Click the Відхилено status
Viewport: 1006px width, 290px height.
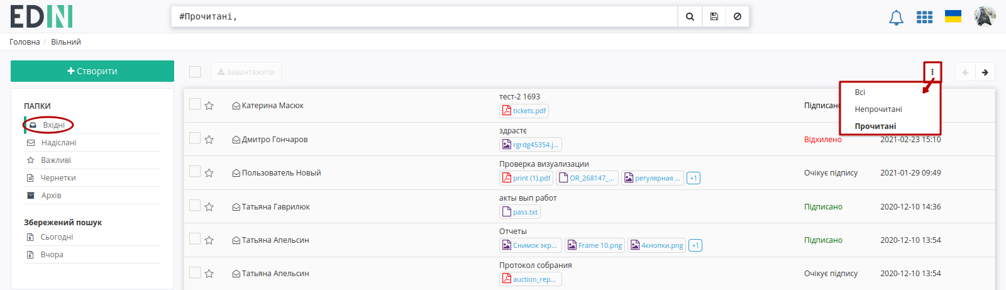822,140
